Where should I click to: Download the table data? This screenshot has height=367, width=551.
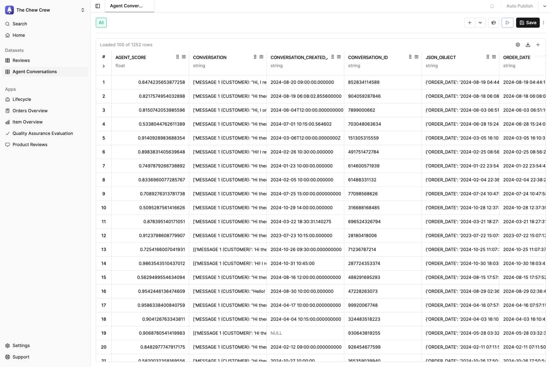(528, 45)
